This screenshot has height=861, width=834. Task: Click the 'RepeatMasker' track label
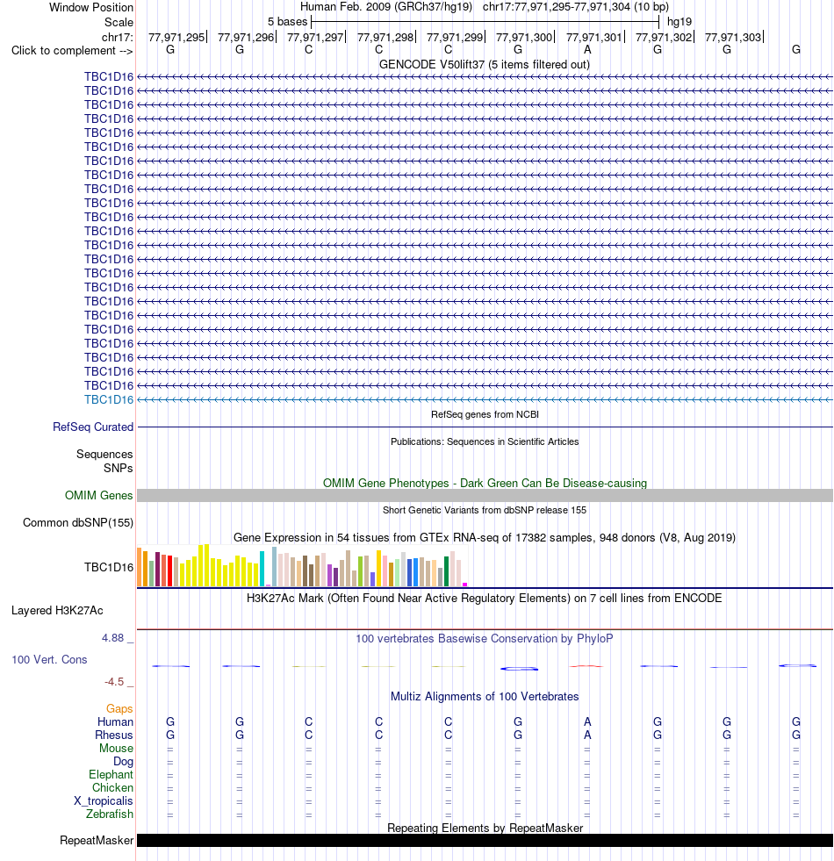click(x=97, y=840)
